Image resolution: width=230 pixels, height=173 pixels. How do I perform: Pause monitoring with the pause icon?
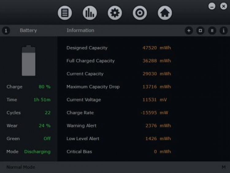pos(212,30)
